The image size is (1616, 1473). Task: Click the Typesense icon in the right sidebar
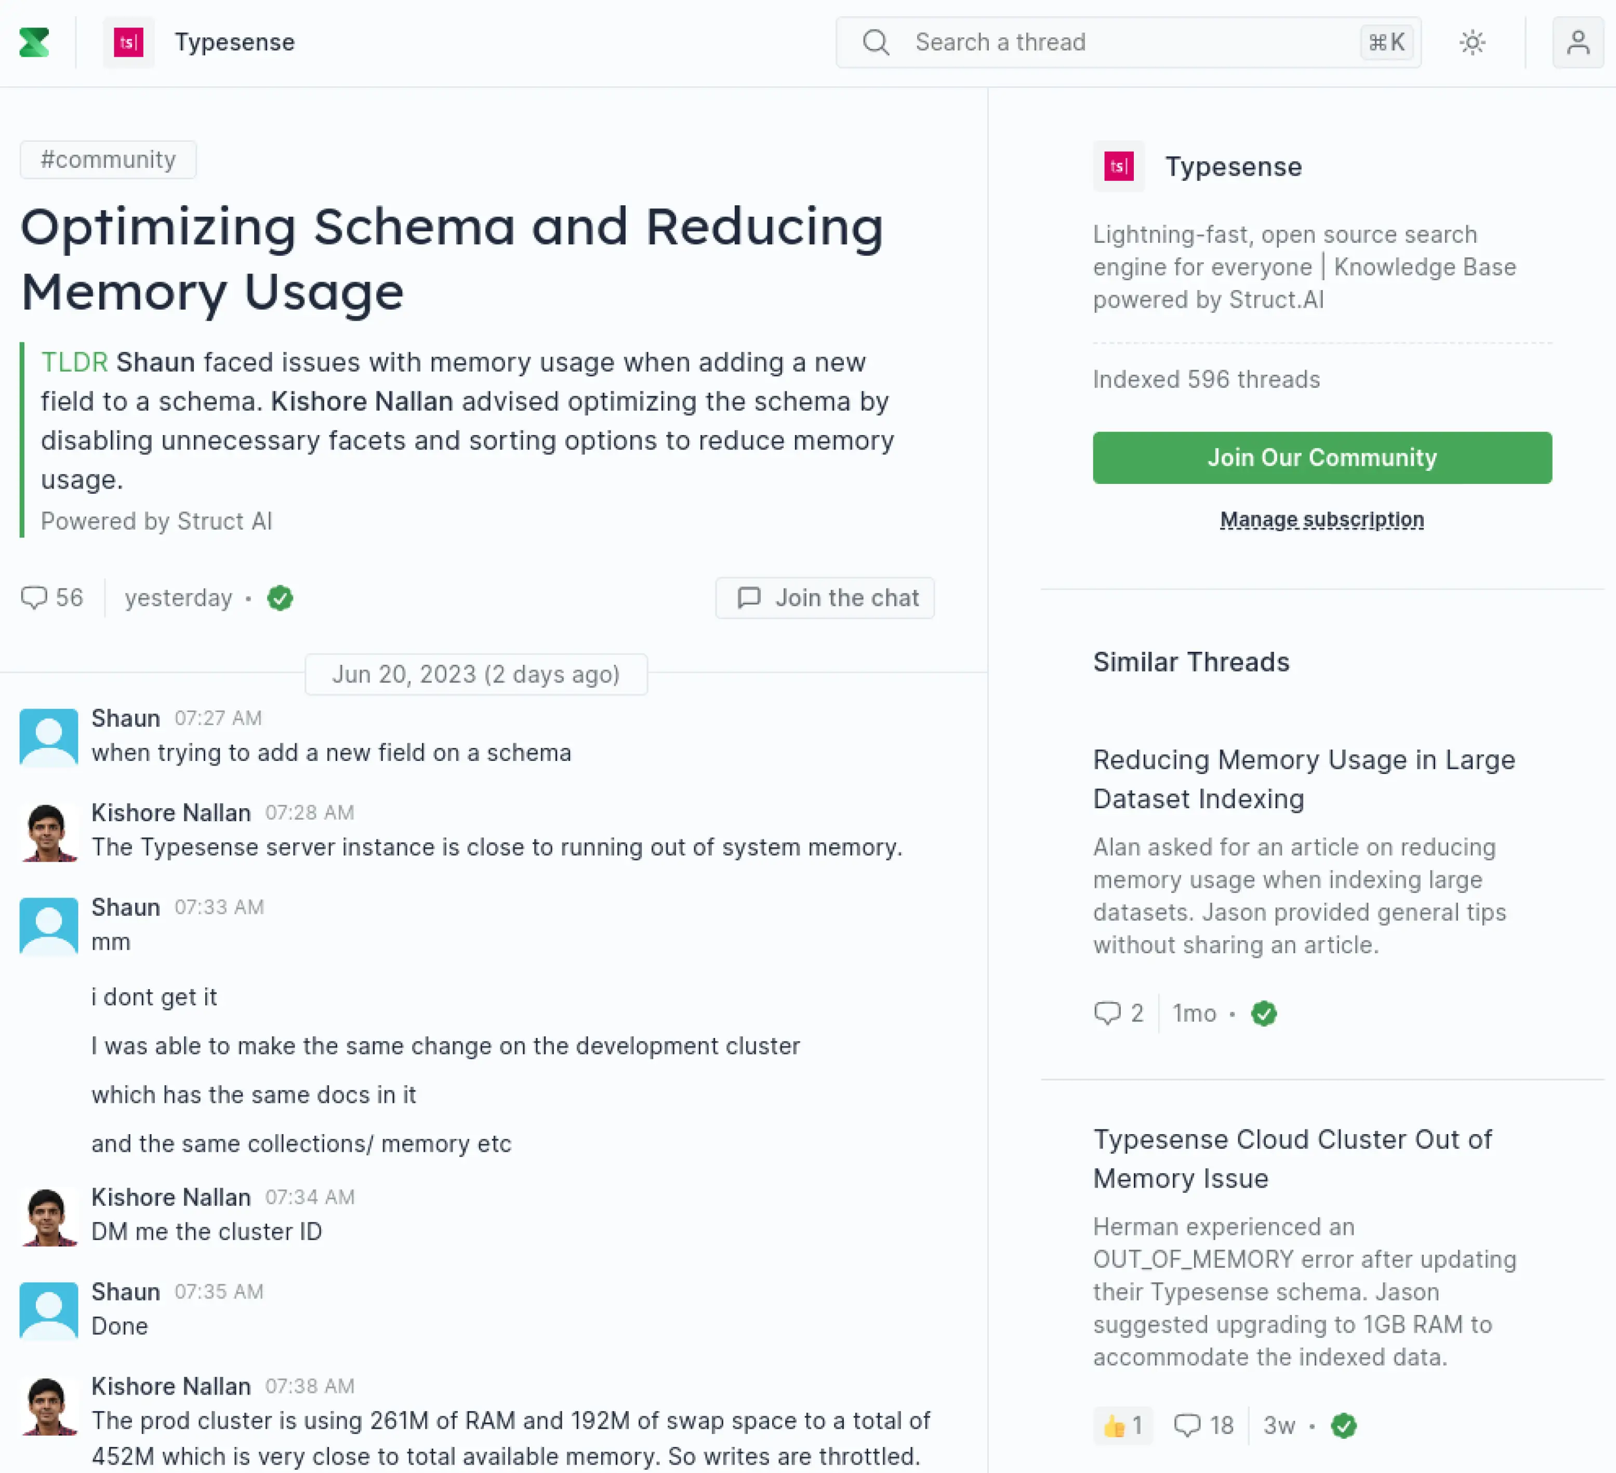pos(1118,167)
